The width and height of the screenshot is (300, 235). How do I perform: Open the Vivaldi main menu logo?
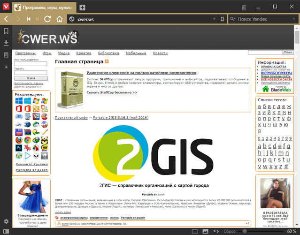(x=6, y=7)
